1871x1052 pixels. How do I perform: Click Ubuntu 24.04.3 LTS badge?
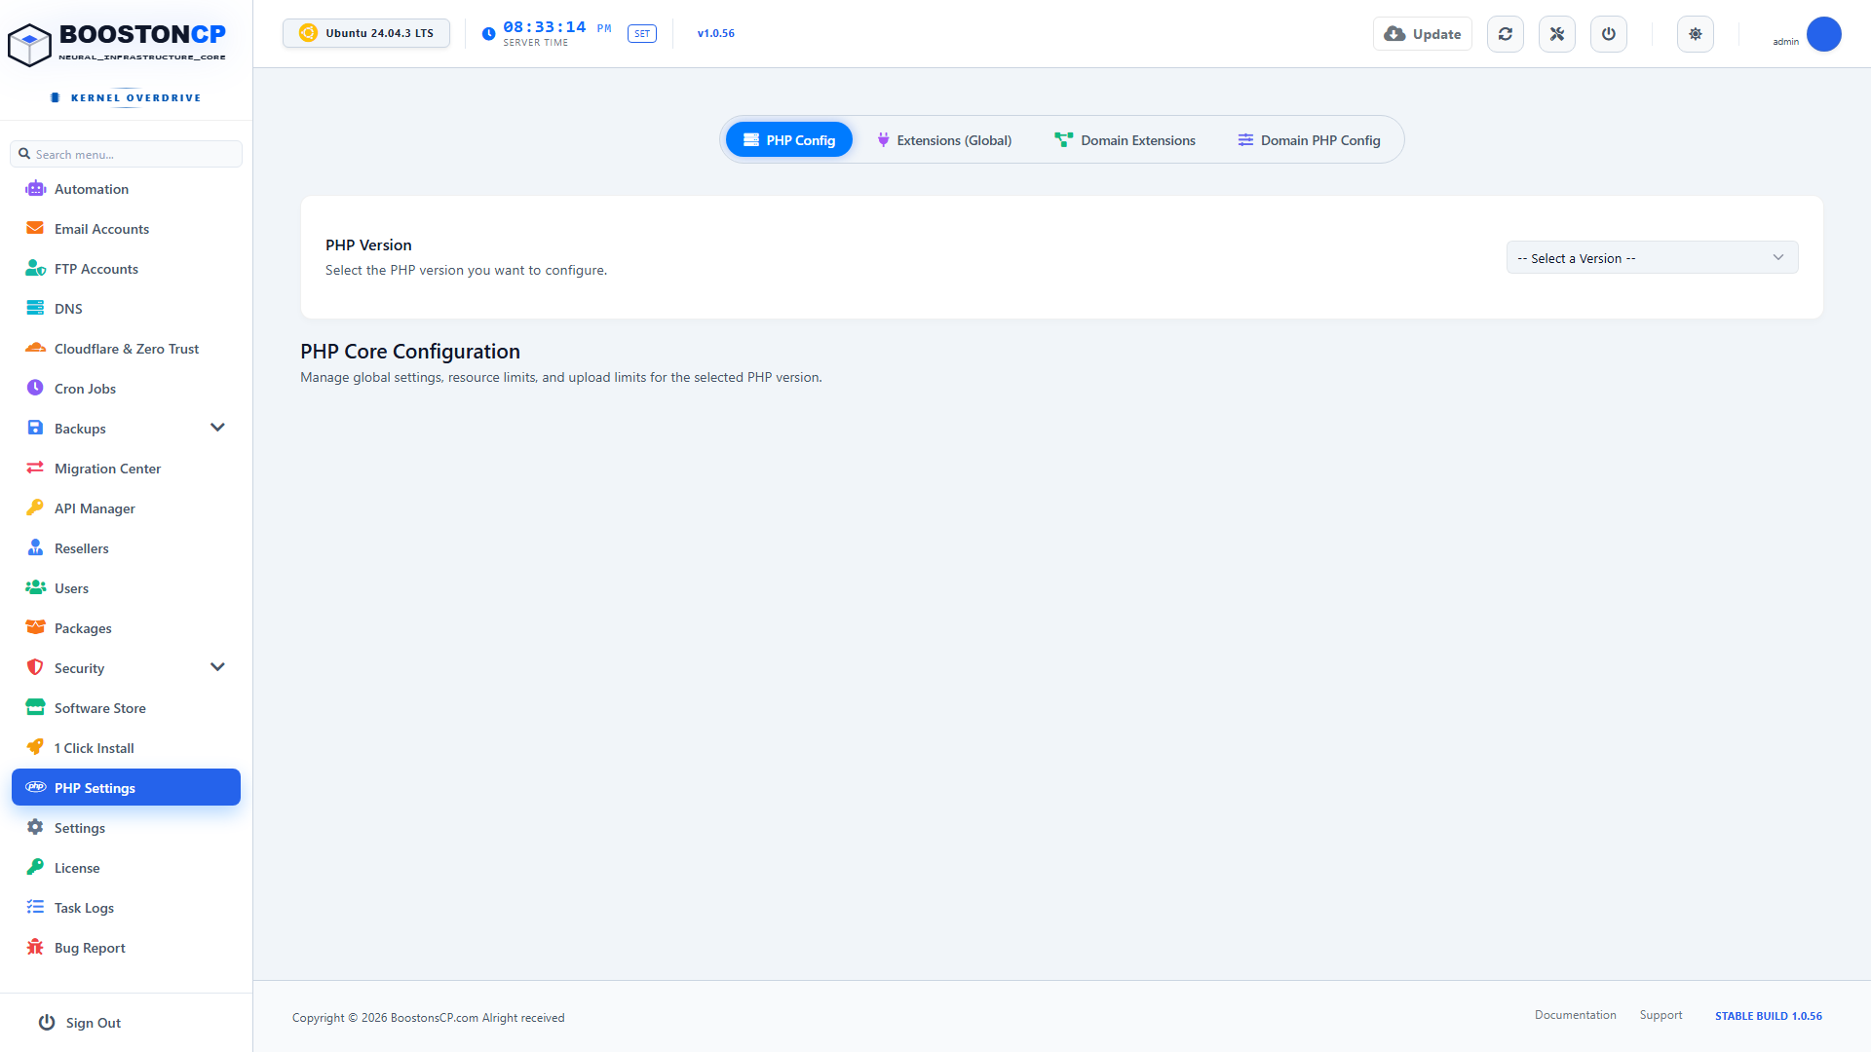tap(366, 33)
